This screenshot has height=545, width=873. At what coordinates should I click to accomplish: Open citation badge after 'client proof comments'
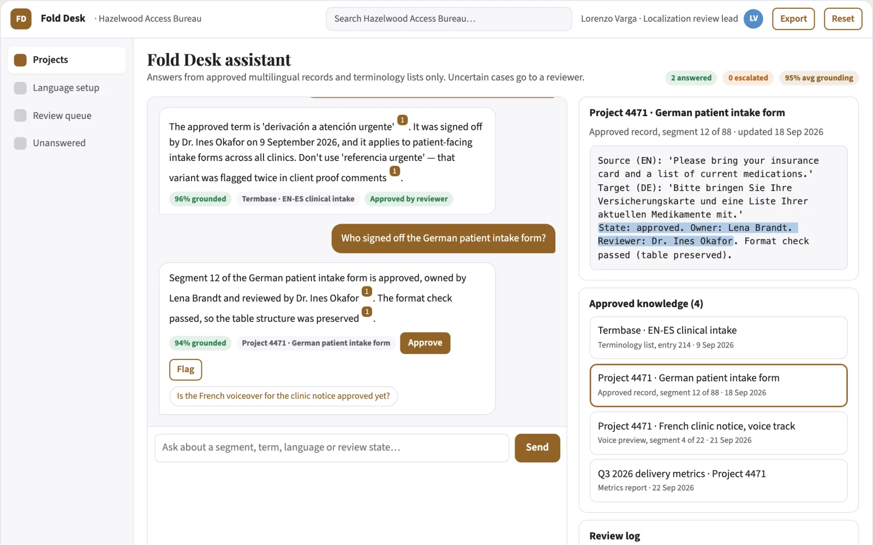(x=394, y=171)
